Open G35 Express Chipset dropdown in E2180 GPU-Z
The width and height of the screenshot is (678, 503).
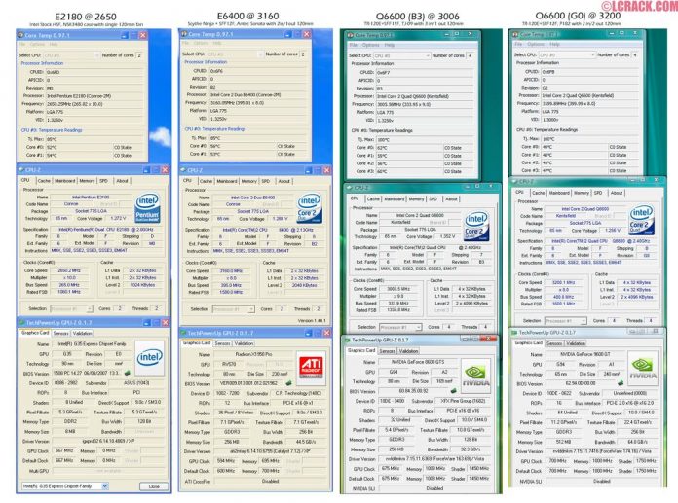pyautogui.click(x=65, y=486)
